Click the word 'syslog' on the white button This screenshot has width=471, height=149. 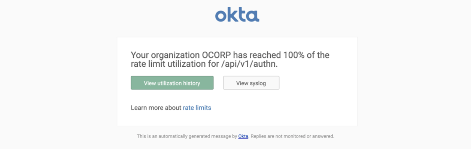[258, 83]
